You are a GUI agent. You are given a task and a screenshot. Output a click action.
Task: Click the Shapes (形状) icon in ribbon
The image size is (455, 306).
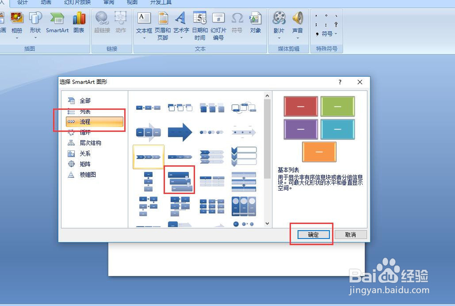click(x=35, y=18)
